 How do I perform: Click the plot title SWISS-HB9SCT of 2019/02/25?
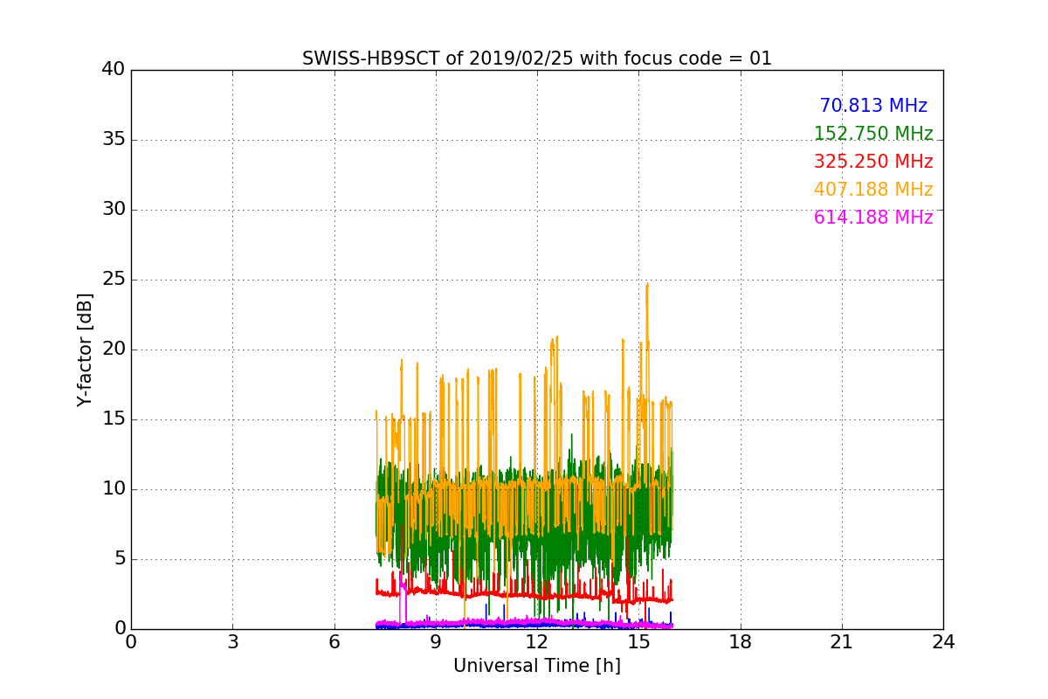pyautogui.click(x=536, y=59)
